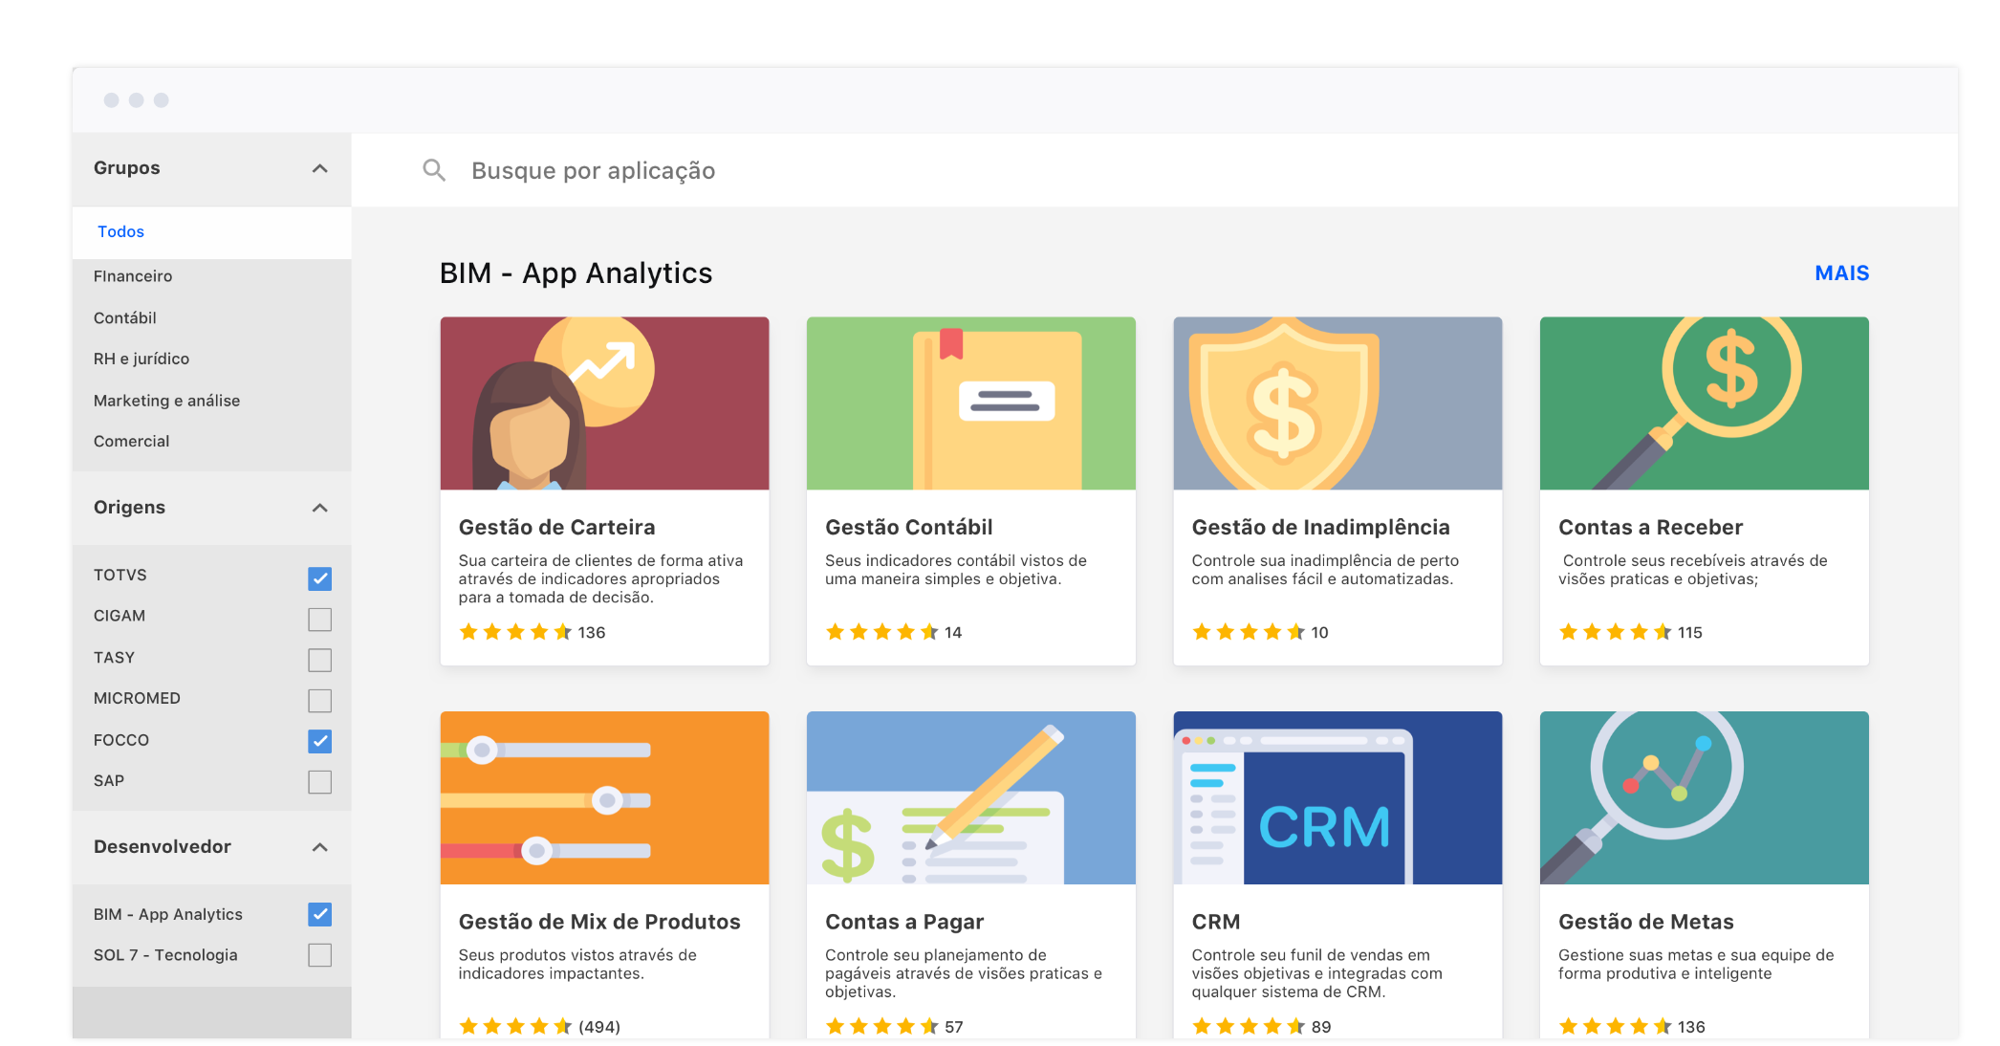
Task: Open the Contas a Receber magnifier image
Action: pyautogui.click(x=1705, y=403)
